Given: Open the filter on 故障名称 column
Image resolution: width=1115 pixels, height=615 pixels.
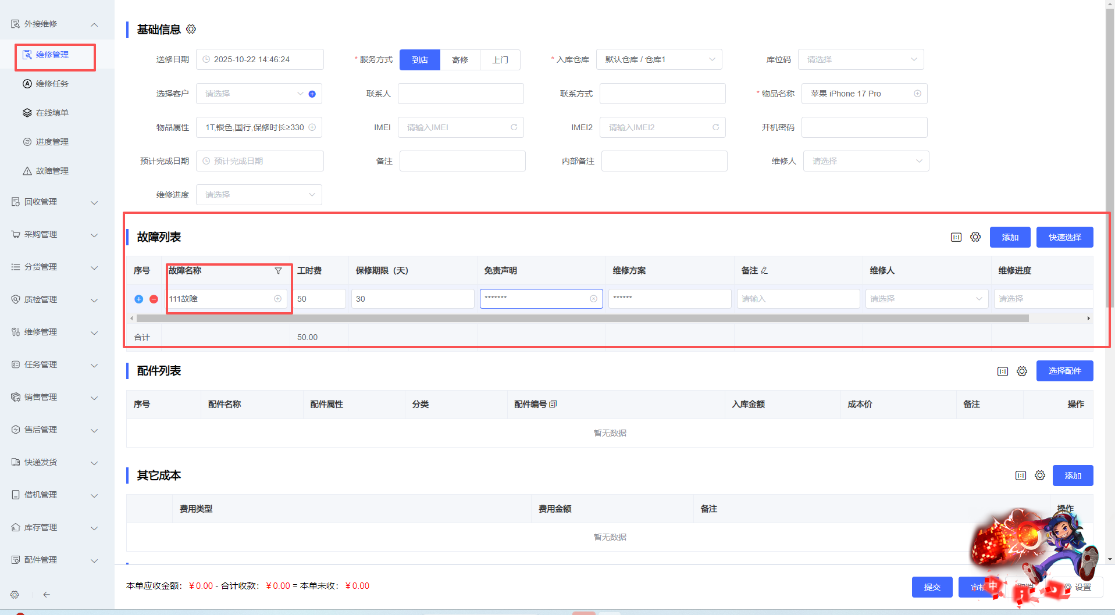Looking at the screenshot, I should pos(278,271).
